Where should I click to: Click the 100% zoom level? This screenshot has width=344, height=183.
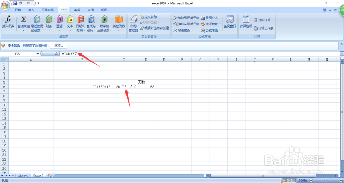(303, 180)
